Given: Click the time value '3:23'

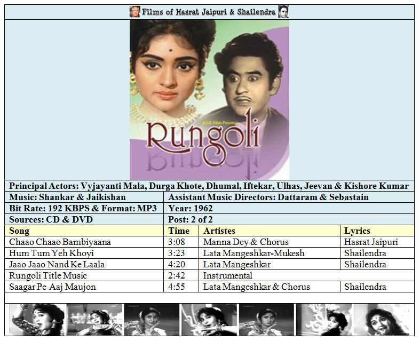Looking at the screenshot, I should [177, 253].
